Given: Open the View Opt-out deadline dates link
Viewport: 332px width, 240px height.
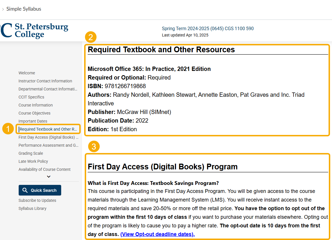Looking at the screenshot, I should tap(157, 234).
